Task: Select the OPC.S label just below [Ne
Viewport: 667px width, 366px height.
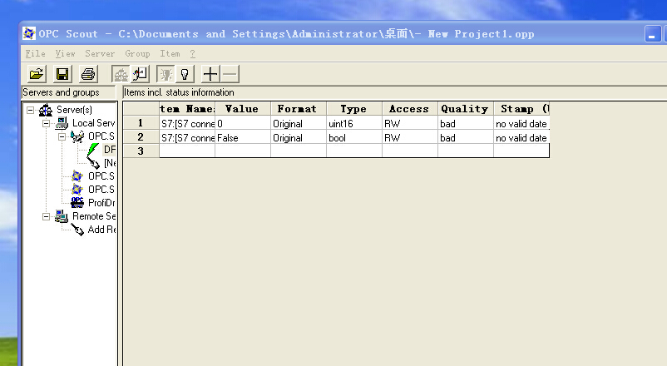Action: coord(101,176)
